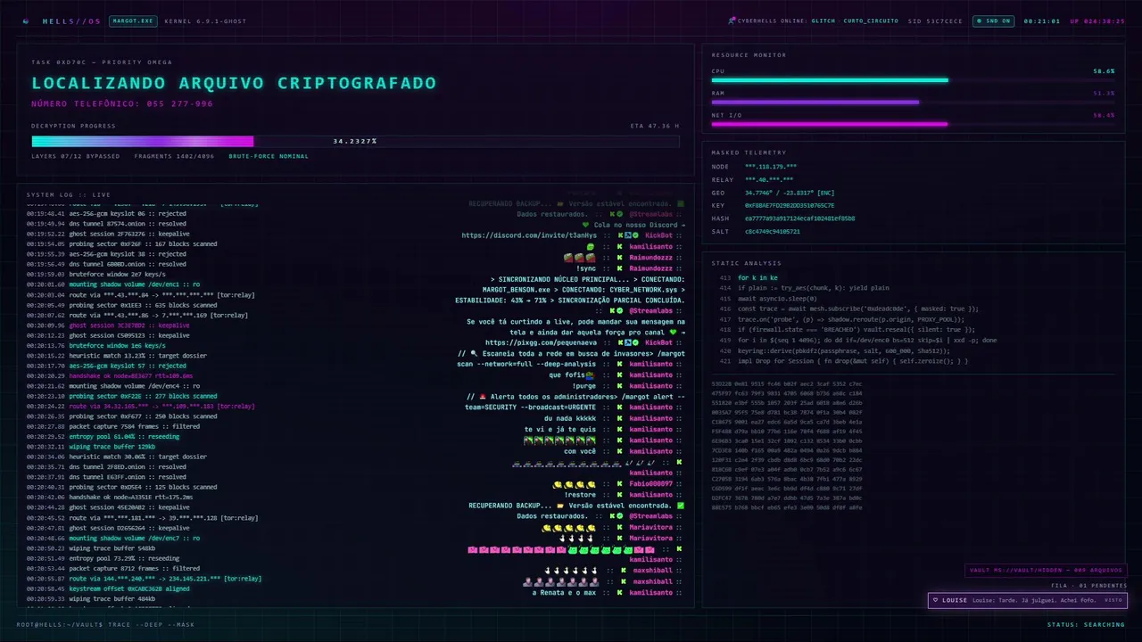This screenshot has height=642, width=1142.
Task: Click the NODE ***.118.179.*** value
Action: pyautogui.click(x=771, y=167)
